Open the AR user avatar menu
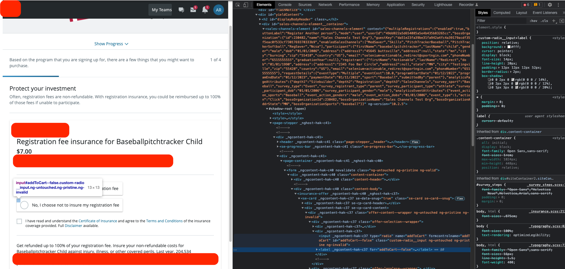 pos(219,10)
